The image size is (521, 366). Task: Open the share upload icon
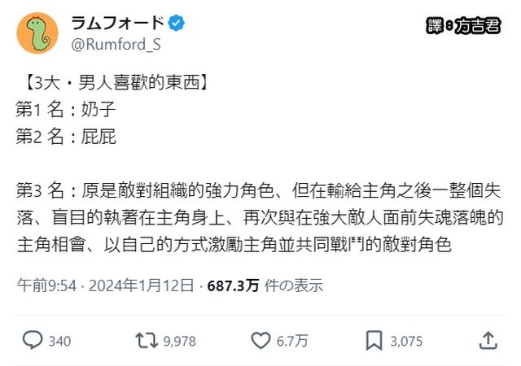click(488, 340)
